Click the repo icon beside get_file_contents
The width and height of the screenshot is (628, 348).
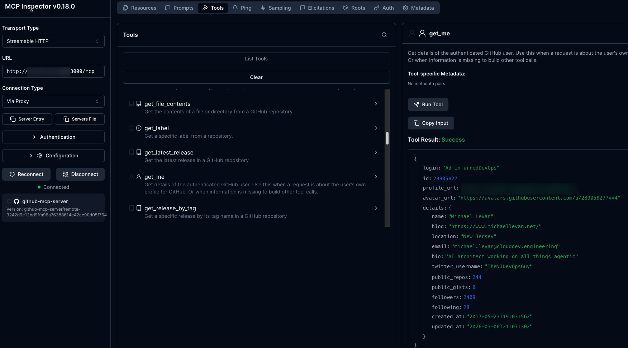tap(139, 104)
